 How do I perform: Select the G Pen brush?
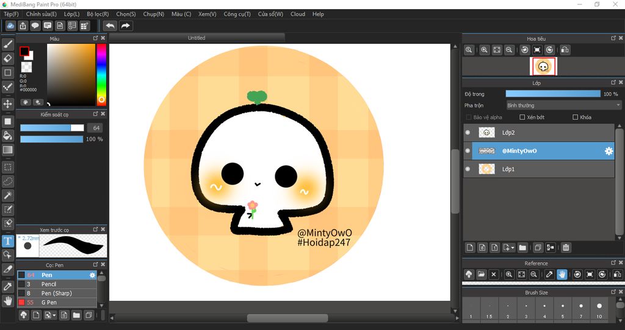pyautogui.click(x=57, y=303)
